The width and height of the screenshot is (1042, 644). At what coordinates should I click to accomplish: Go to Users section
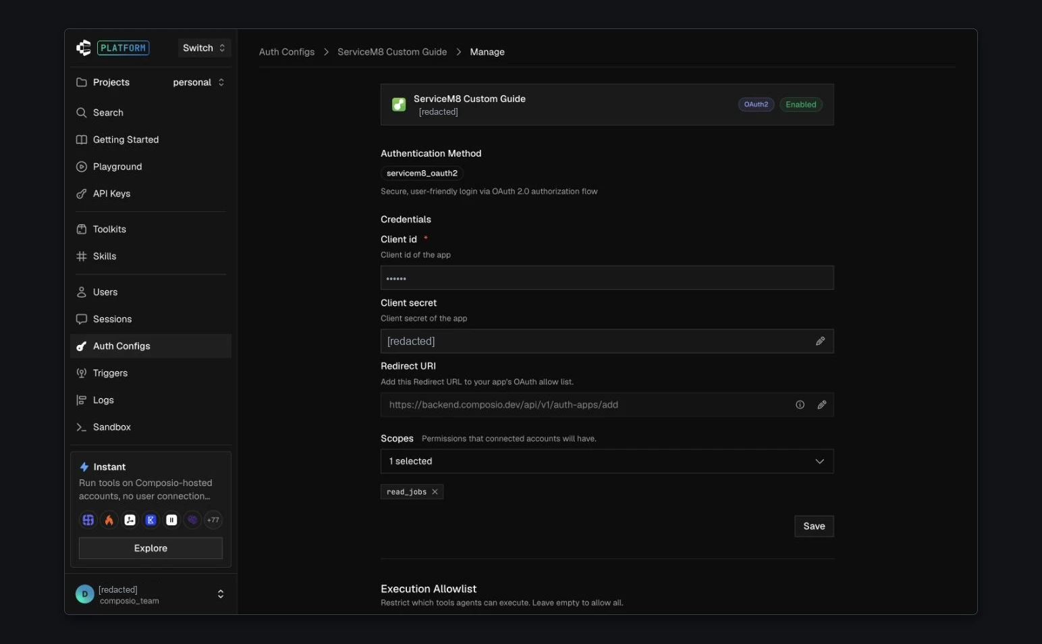(x=150, y=292)
